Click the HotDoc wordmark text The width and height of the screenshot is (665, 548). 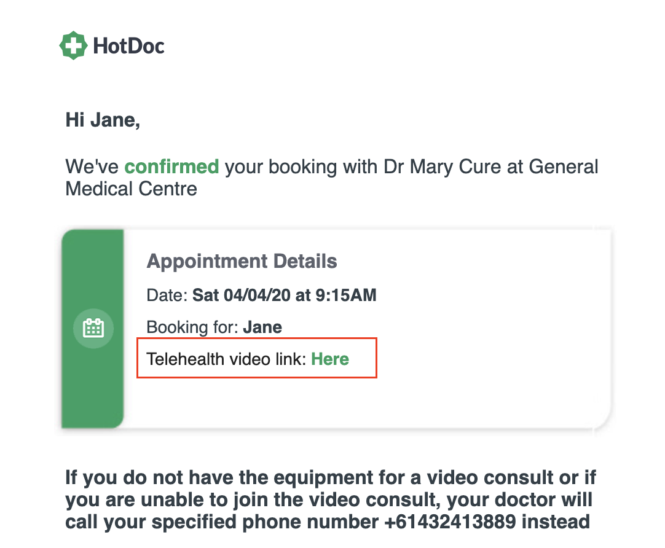[129, 46]
